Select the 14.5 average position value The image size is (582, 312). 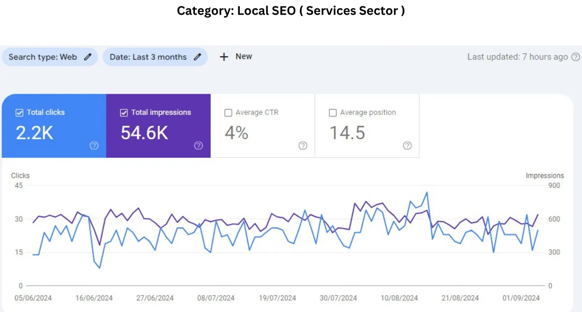pos(347,133)
